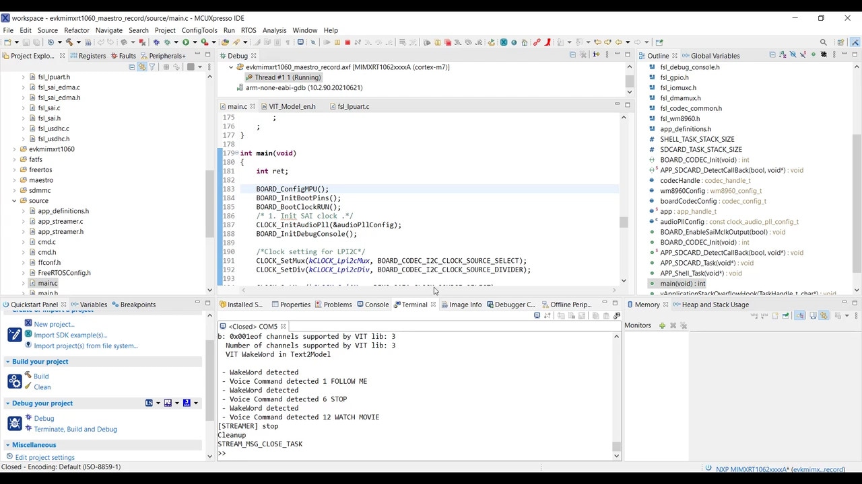The height and width of the screenshot is (484, 862).
Task: Click the Terminate, Build and Debug link
Action: [75, 429]
